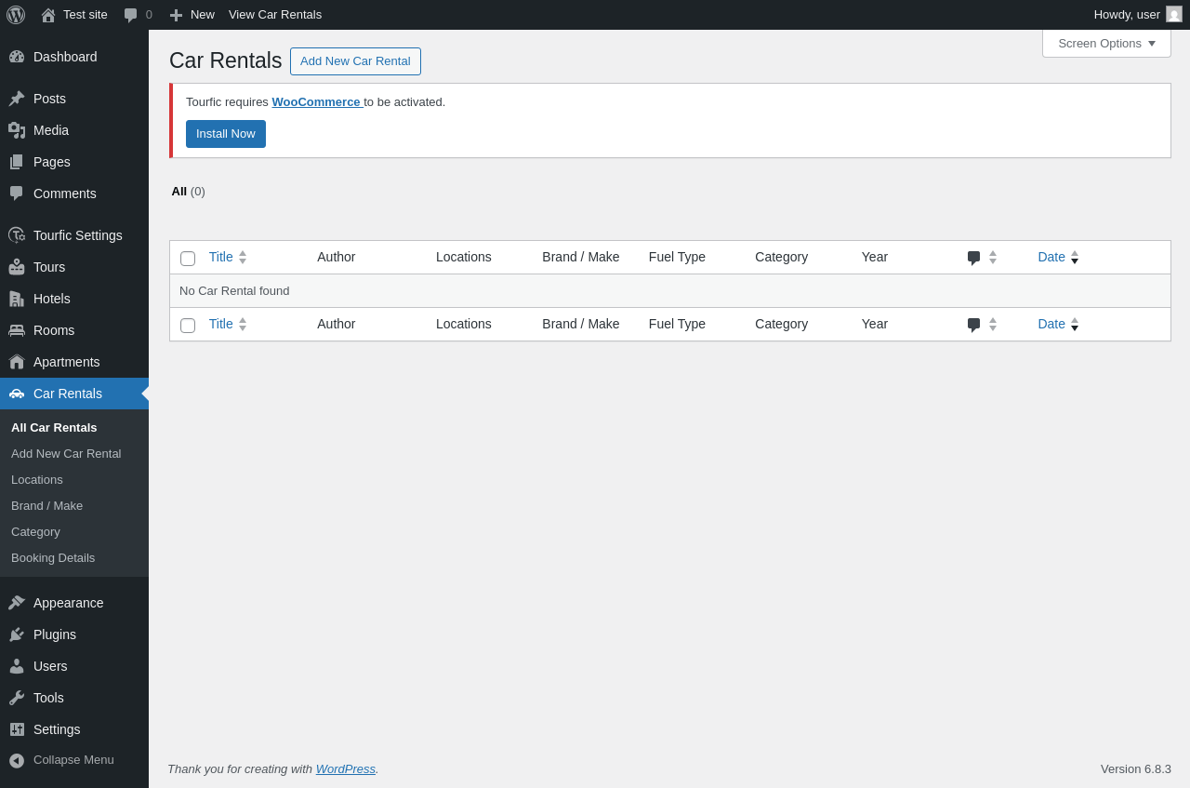Click the comments bubble icon in admin bar
The image size is (1190, 788).
click(x=131, y=15)
